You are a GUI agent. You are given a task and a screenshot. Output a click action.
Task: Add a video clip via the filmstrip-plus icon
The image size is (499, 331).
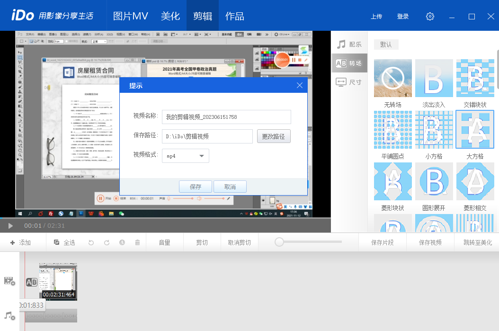click(x=9, y=281)
